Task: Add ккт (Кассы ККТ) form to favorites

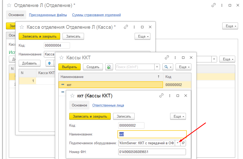Action: 72,96
